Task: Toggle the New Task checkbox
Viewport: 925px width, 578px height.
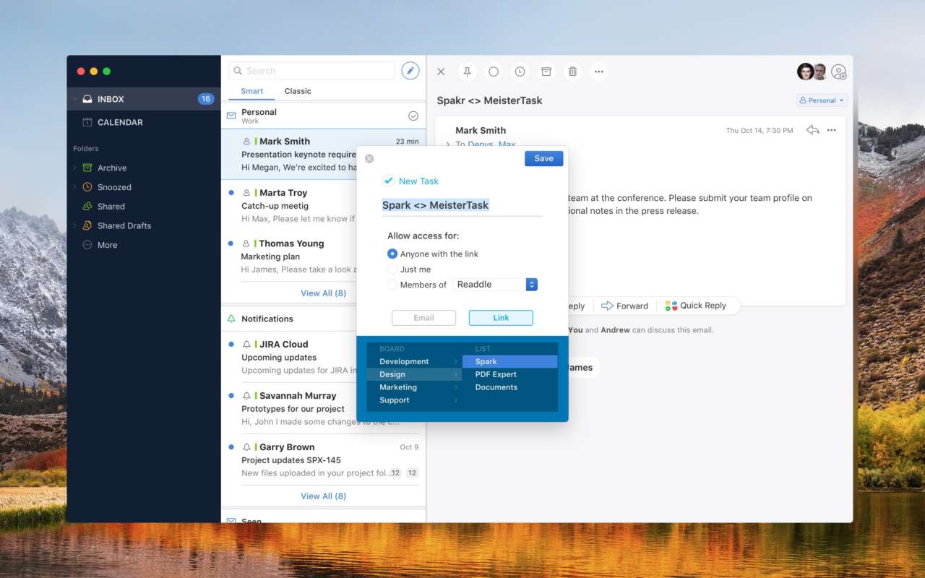Action: pos(389,181)
